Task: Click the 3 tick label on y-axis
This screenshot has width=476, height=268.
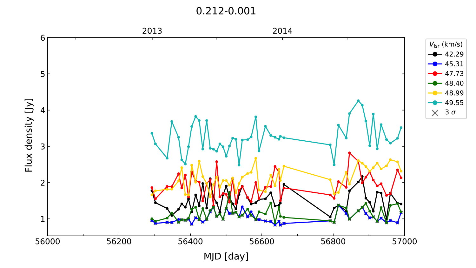Action: [x=43, y=146]
